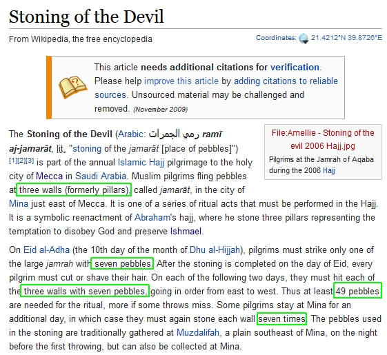Jump to citation reference [3]
This screenshot has width=387, height=355.
30,161
